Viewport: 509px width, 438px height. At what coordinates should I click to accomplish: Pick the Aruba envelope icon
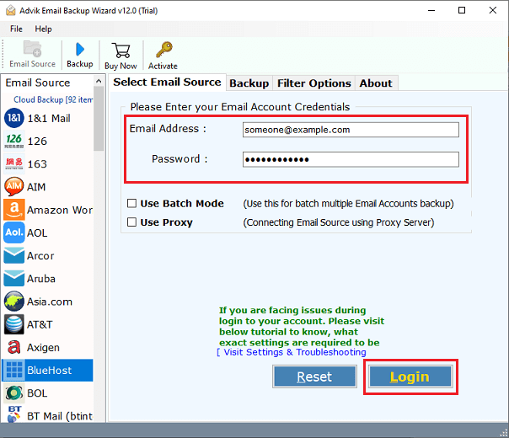click(14, 278)
